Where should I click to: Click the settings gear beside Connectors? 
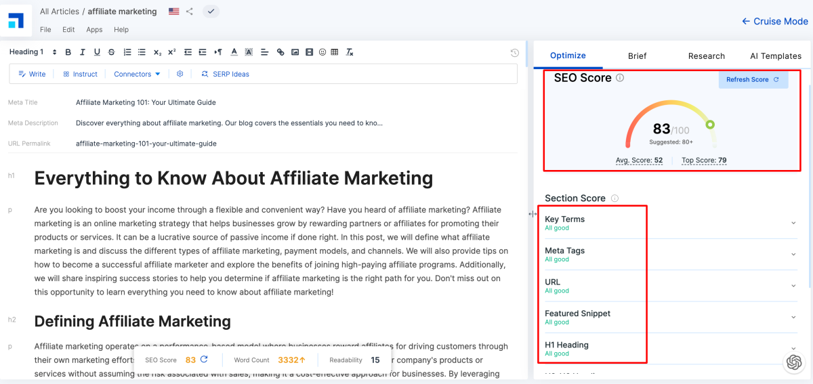(x=180, y=74)
